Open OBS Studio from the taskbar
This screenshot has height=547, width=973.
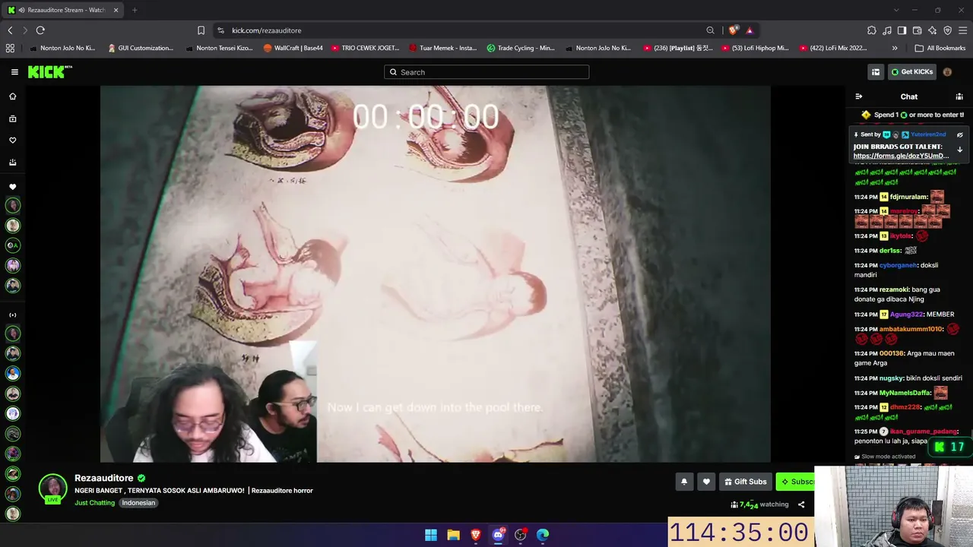click(521, 535)
